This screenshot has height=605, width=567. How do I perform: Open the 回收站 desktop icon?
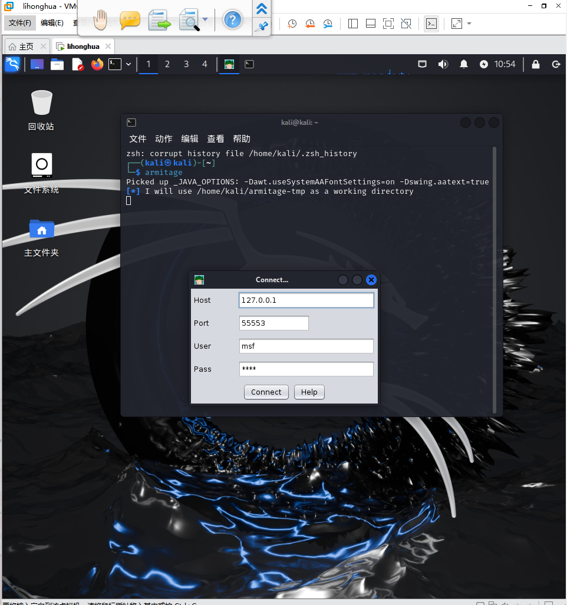click(x=41, y=110)
